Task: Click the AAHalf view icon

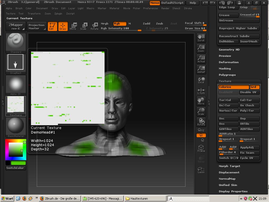Action: click(x=201, y=69)
